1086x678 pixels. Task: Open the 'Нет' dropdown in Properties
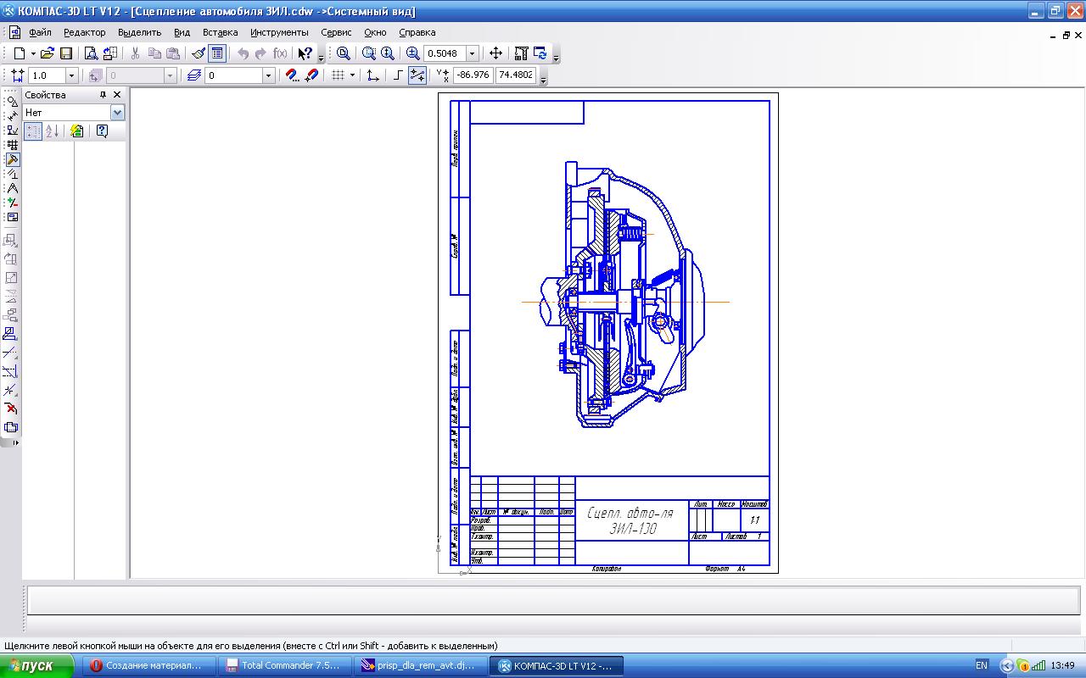117,113
